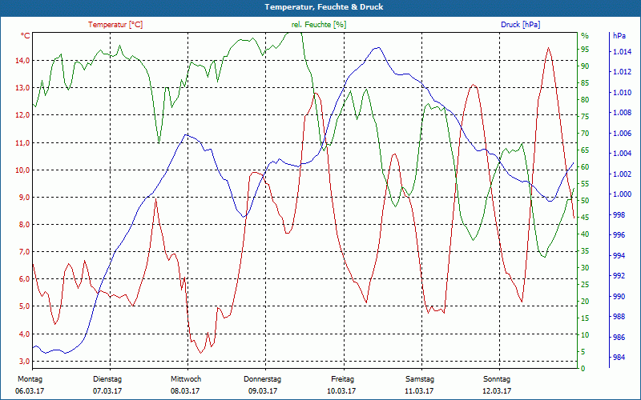Click the '%' unit label on humidity axis
This screenshot has width=641, height=400.
coord(585,36)
